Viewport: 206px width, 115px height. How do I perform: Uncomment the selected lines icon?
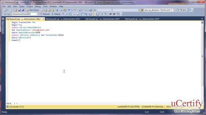[x=106, y=14]
